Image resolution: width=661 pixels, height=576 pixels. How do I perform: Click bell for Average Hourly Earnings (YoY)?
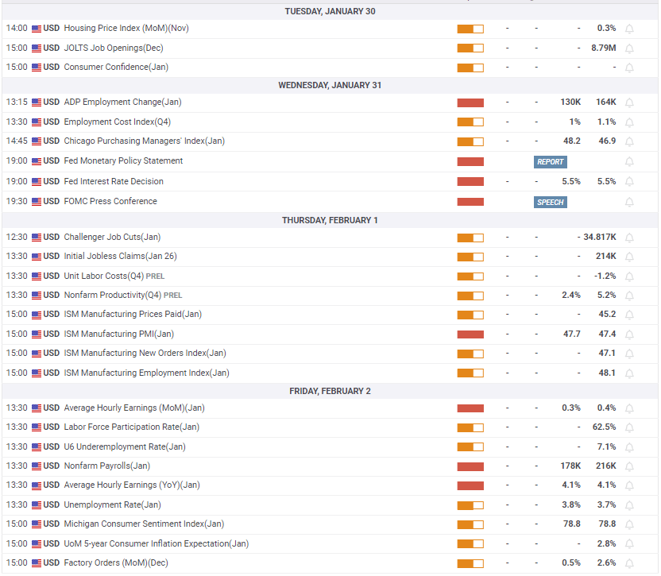tap(629, 485)
